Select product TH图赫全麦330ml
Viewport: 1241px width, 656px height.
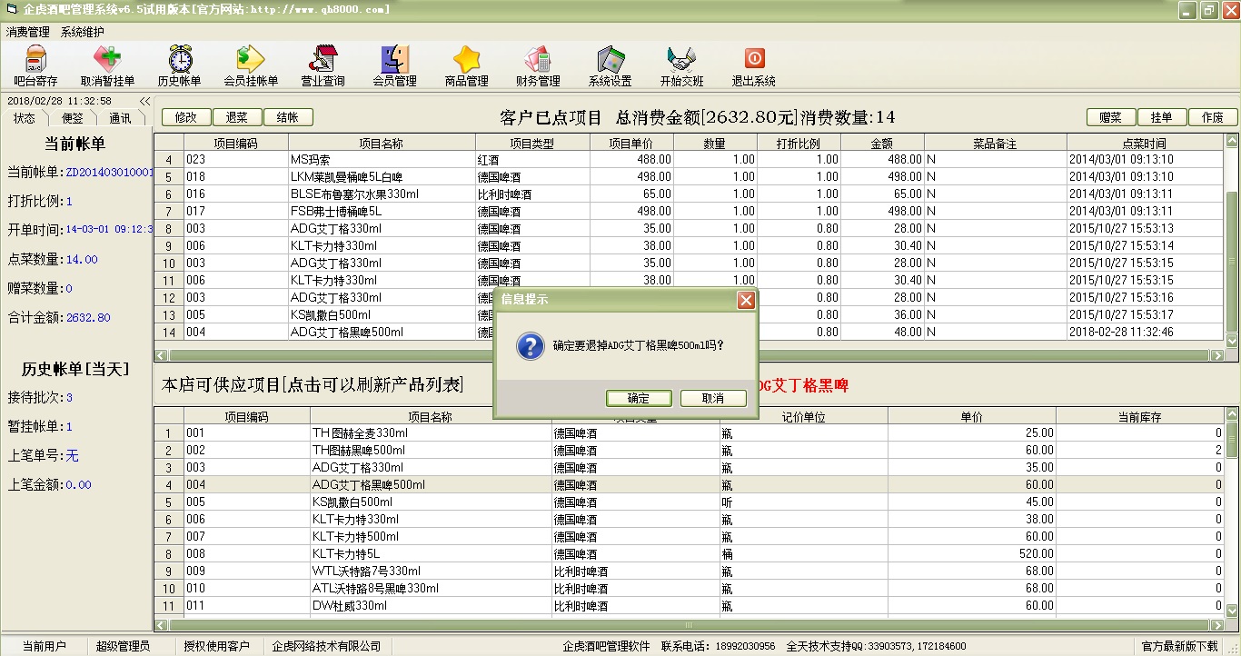tap(689, 432)
